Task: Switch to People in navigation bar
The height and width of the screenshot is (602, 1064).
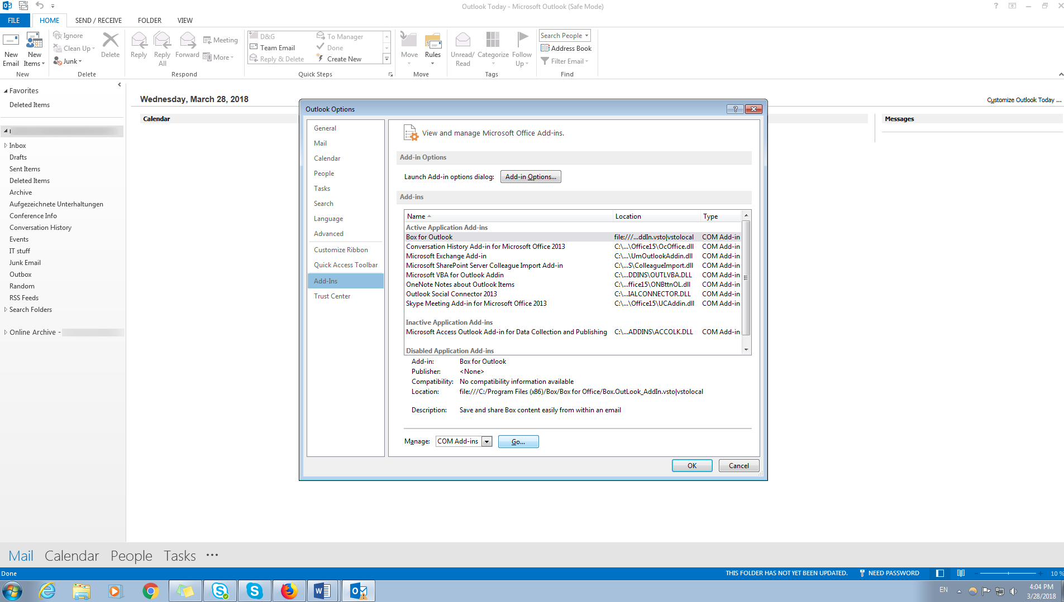Action: point(131,556)
